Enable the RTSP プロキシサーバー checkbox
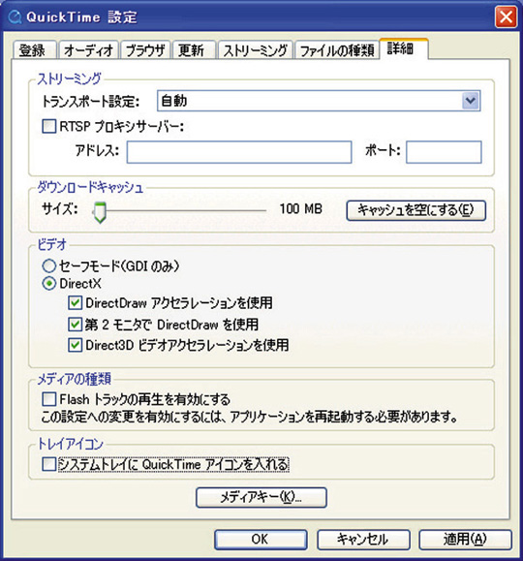Screen dimensions: 523x561 pos(49,126)
